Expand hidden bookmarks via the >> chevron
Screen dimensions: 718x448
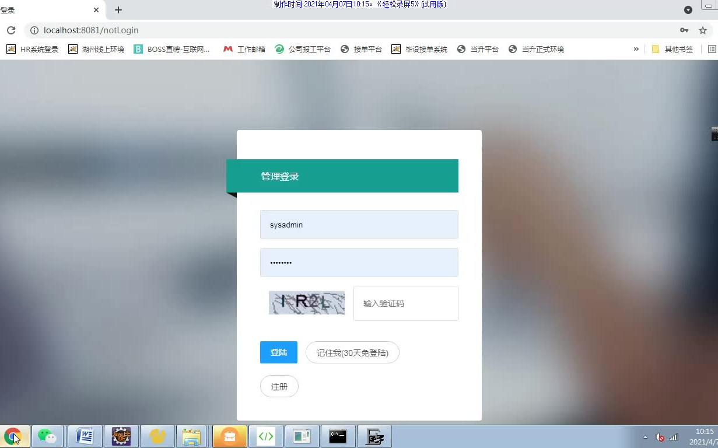[x=636, y=49]
